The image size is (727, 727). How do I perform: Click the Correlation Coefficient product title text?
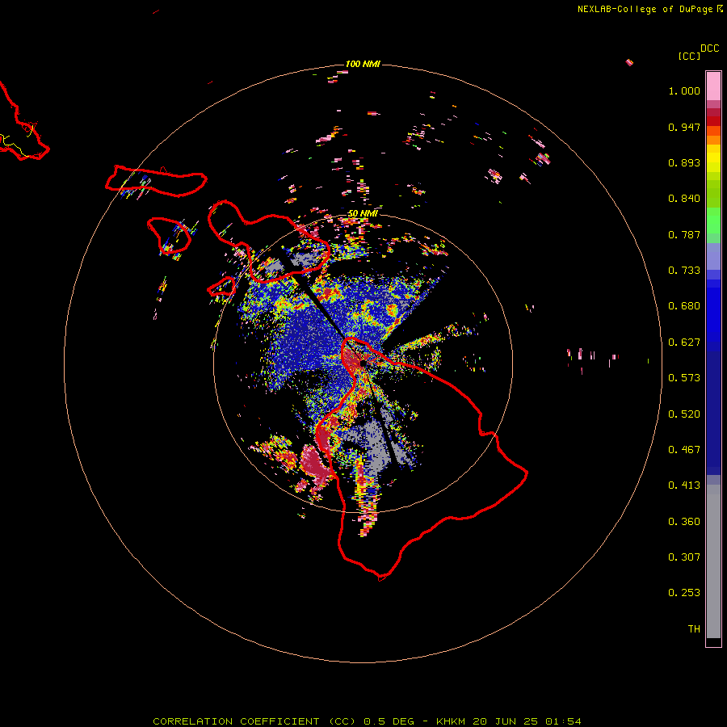point(254,721)
